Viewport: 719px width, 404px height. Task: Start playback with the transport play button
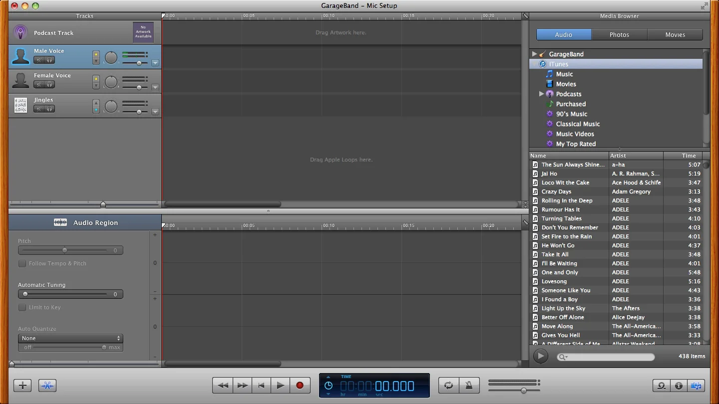[x=281, y=386]
